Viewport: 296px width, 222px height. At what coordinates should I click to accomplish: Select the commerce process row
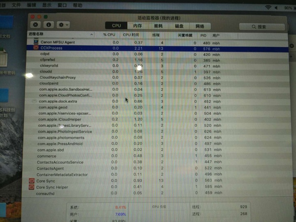click(x=157, y=156)
